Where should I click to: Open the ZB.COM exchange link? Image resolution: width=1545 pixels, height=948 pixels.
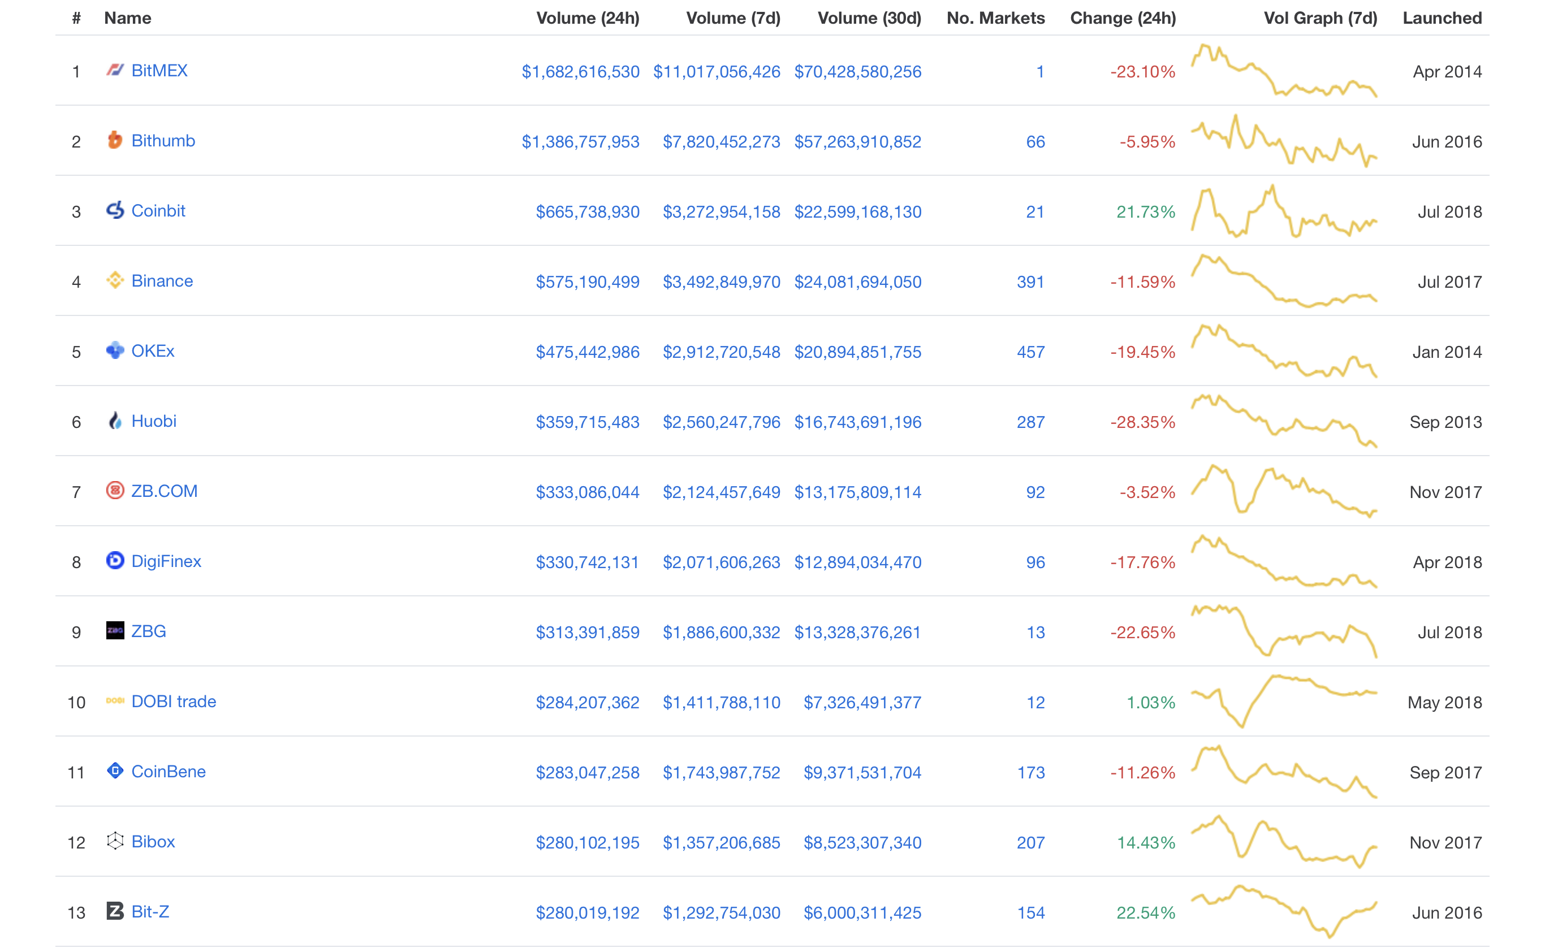click(164, 491)
